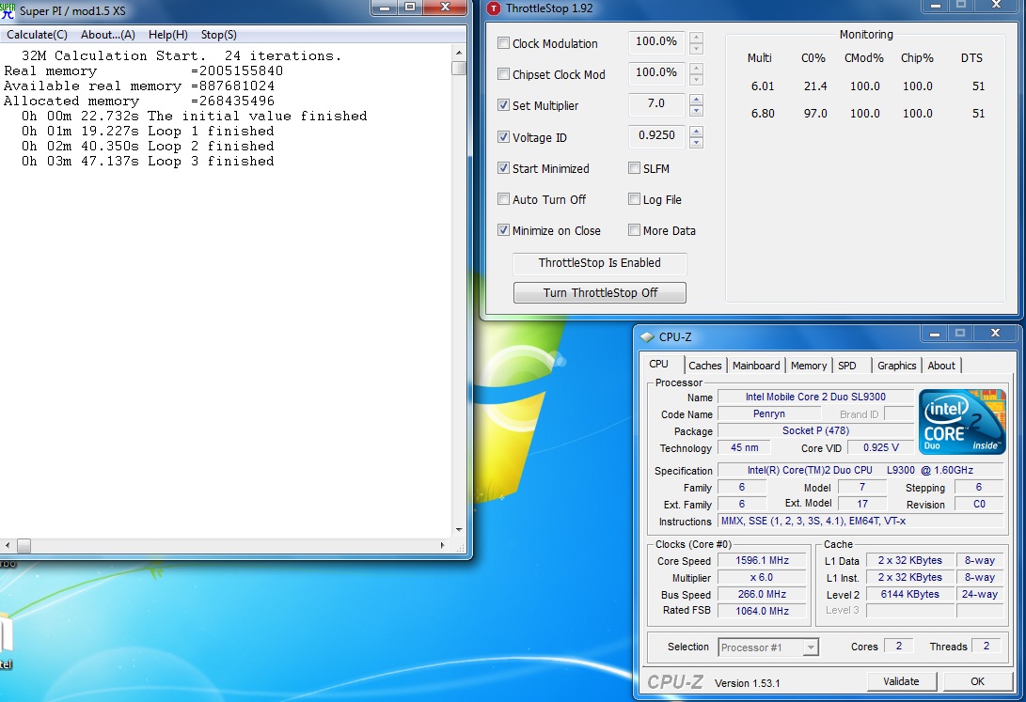1026x702 pixels.
Task: Click the OK button in CPU-Z
Action: [978, 681]
